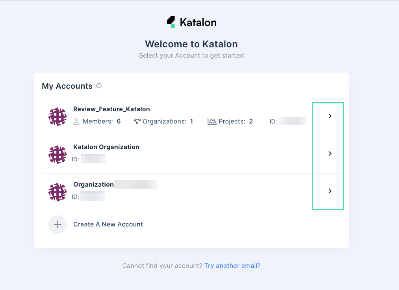Click the Katalon Organization avatar icon
This screenshot has width=399, height=290.
tap(58, 154)
